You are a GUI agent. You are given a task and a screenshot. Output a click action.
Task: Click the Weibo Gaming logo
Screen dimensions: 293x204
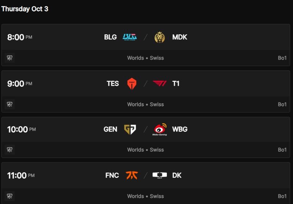pos(160,129)
